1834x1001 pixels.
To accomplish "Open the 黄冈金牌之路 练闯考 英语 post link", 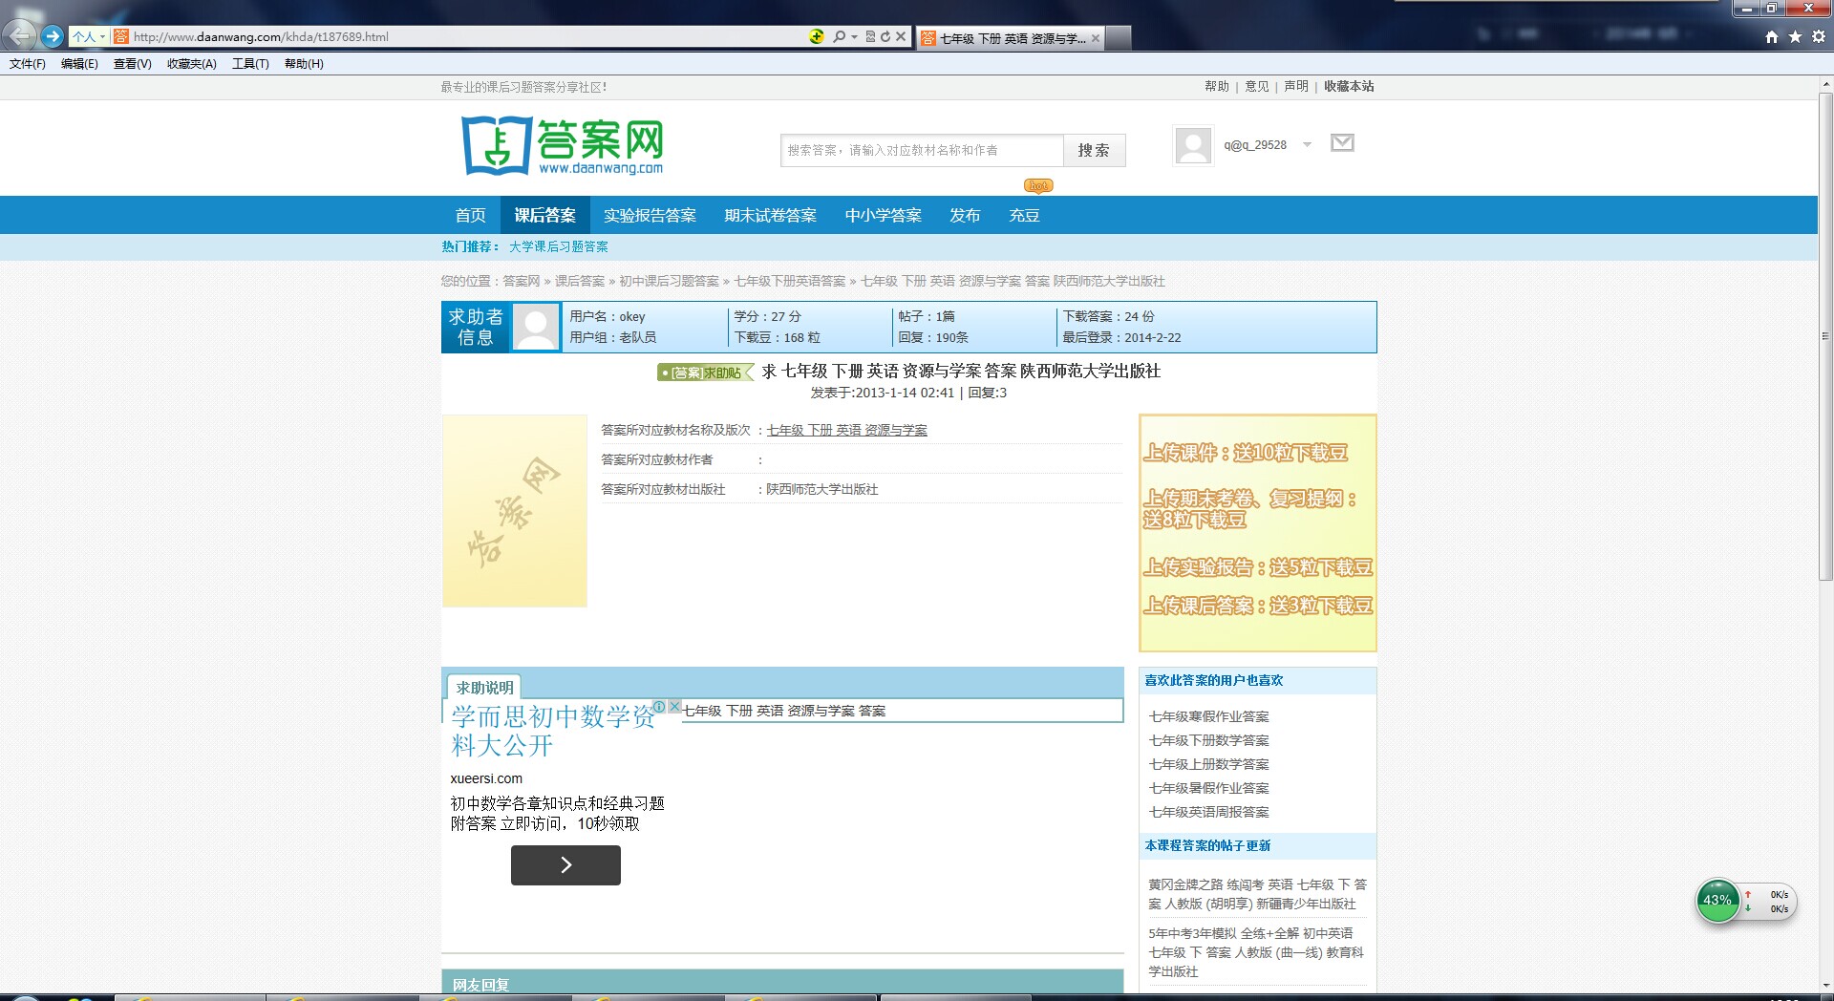I will pyautogui.click(x=1257, y=894).
